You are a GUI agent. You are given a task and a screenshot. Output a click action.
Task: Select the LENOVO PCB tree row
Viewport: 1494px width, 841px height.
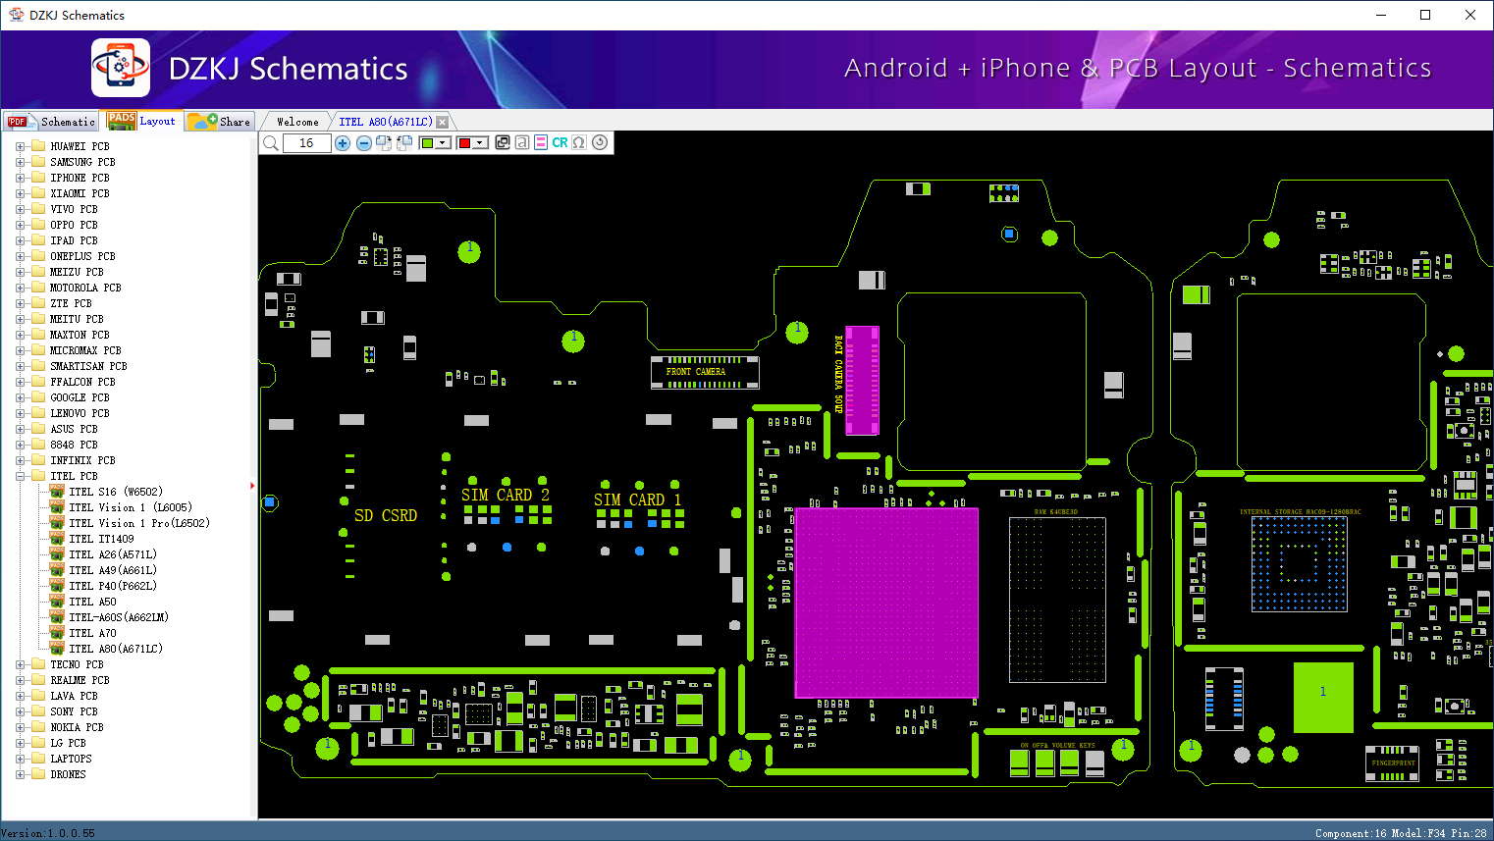point(80,413)
